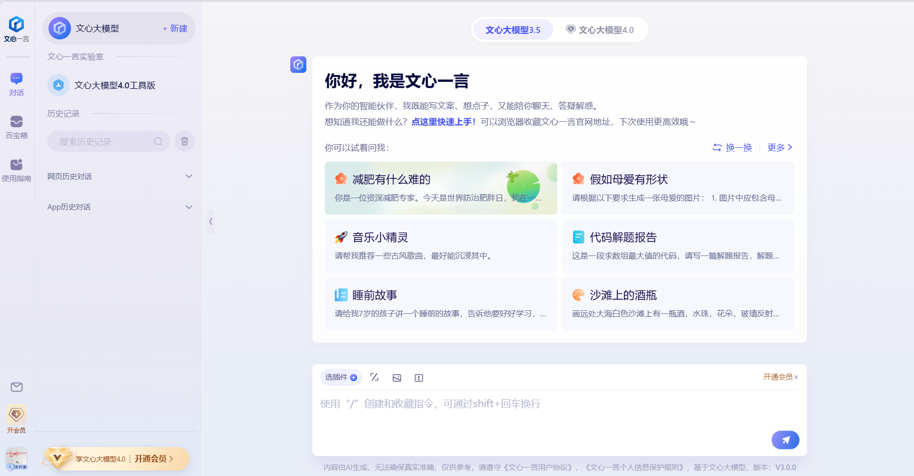Click the 文心一言 logo icon
This screenshot has height=476, width=914.
16,29
